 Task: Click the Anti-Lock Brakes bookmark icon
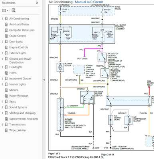click(x=6, y=24)
